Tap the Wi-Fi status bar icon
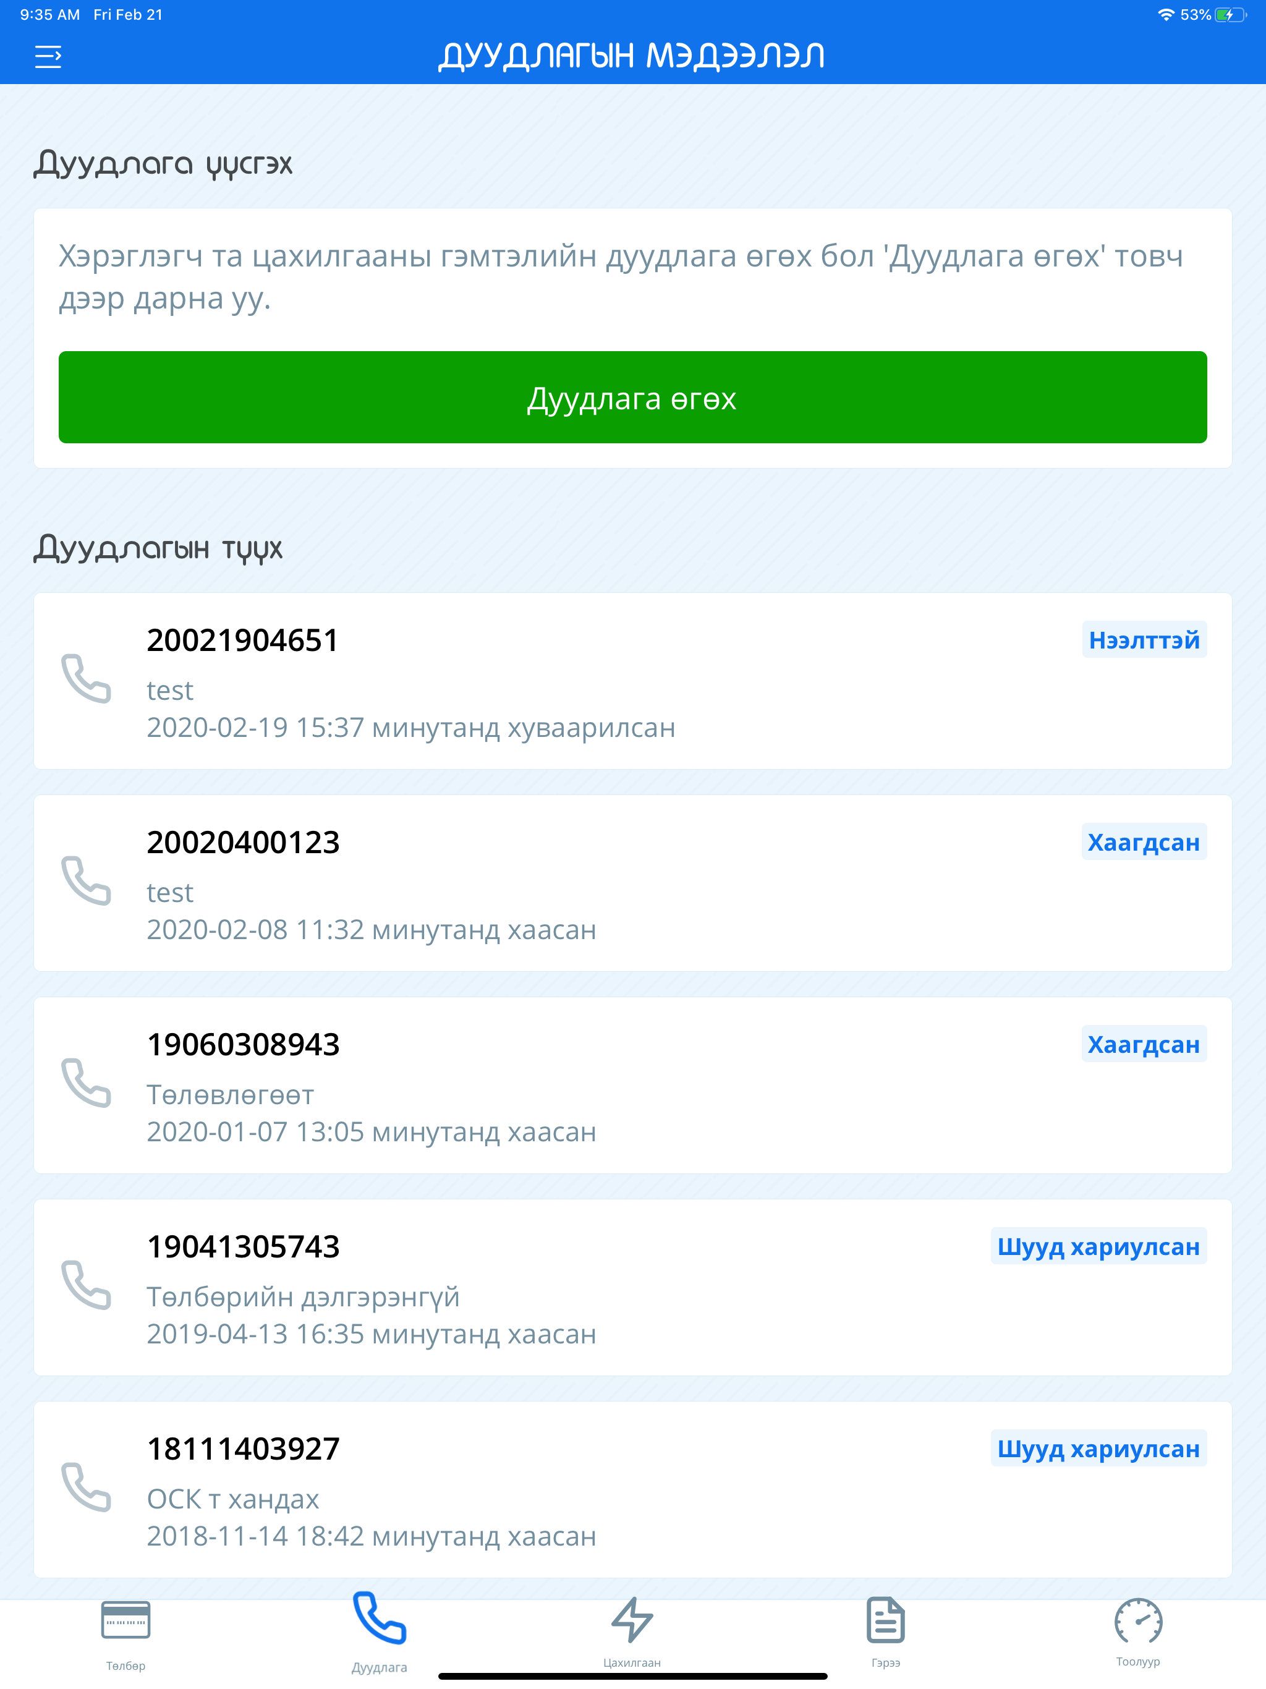 click(x=1166, y=14)
